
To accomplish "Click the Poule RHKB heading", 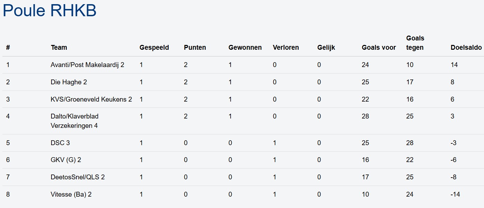I will coord(49,11).
